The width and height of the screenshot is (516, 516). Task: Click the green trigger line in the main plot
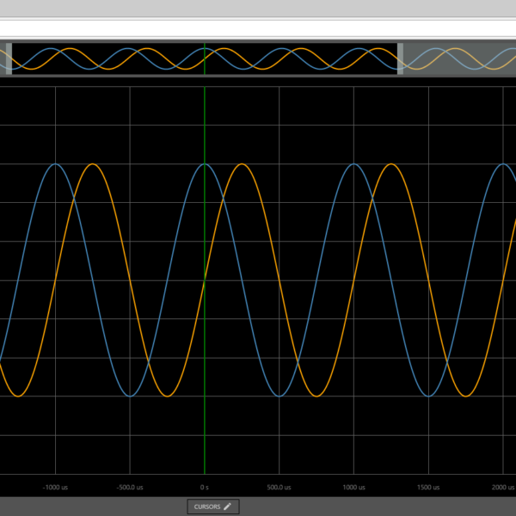205,280
